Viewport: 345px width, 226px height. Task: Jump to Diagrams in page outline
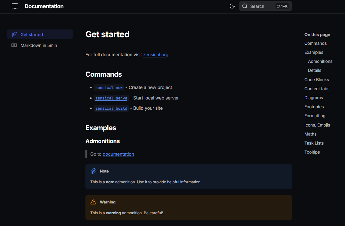click(313, 98)
